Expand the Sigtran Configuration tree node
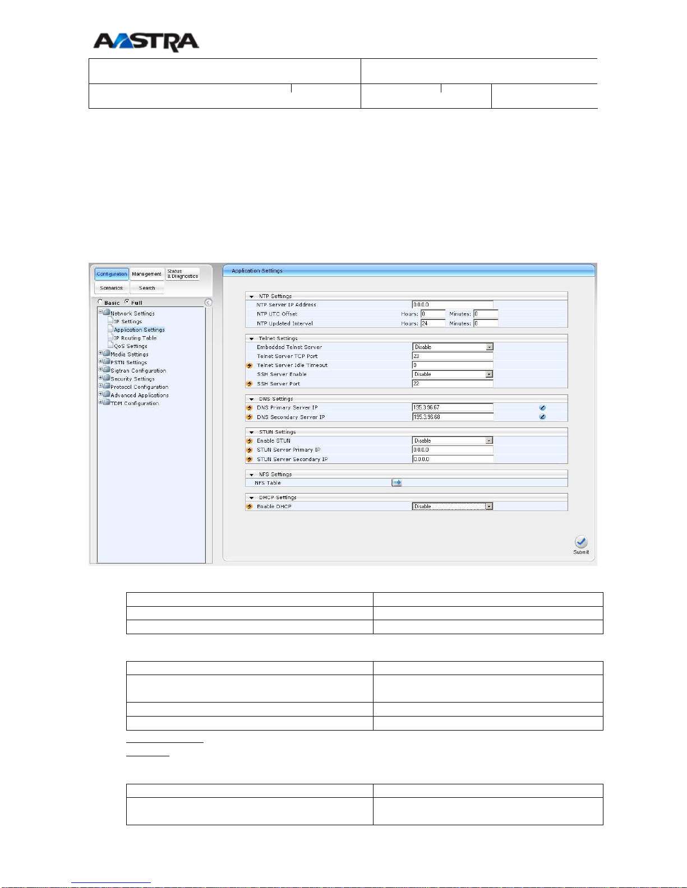 (x=100, y=370)
